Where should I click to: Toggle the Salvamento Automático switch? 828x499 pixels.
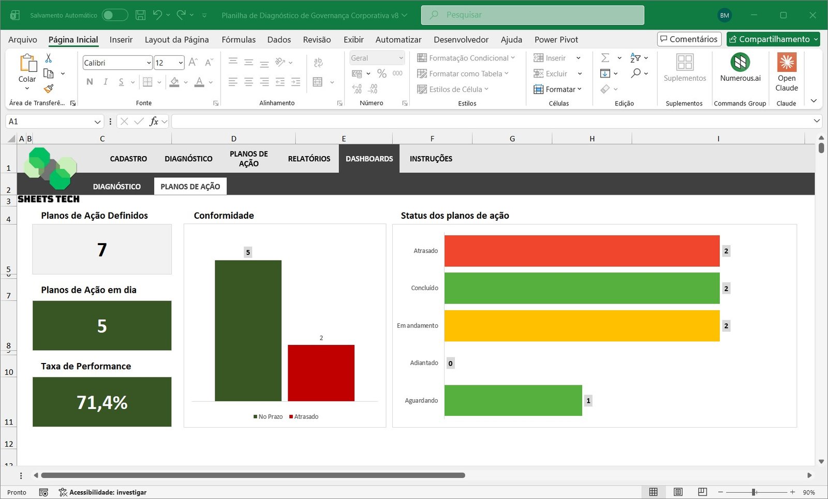coord(114,15)
